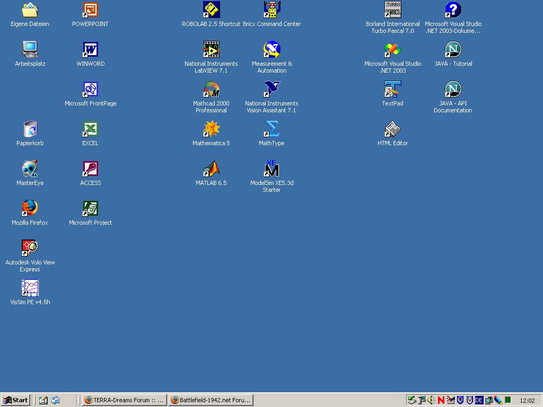
Task: Click the green grid tray icon
Action: pos(507,400)
